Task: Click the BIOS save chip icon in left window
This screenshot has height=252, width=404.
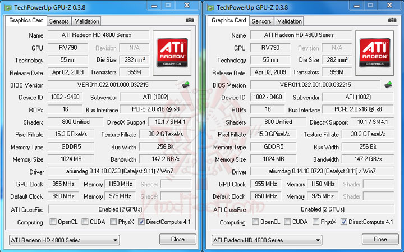Action: (186, 85)
